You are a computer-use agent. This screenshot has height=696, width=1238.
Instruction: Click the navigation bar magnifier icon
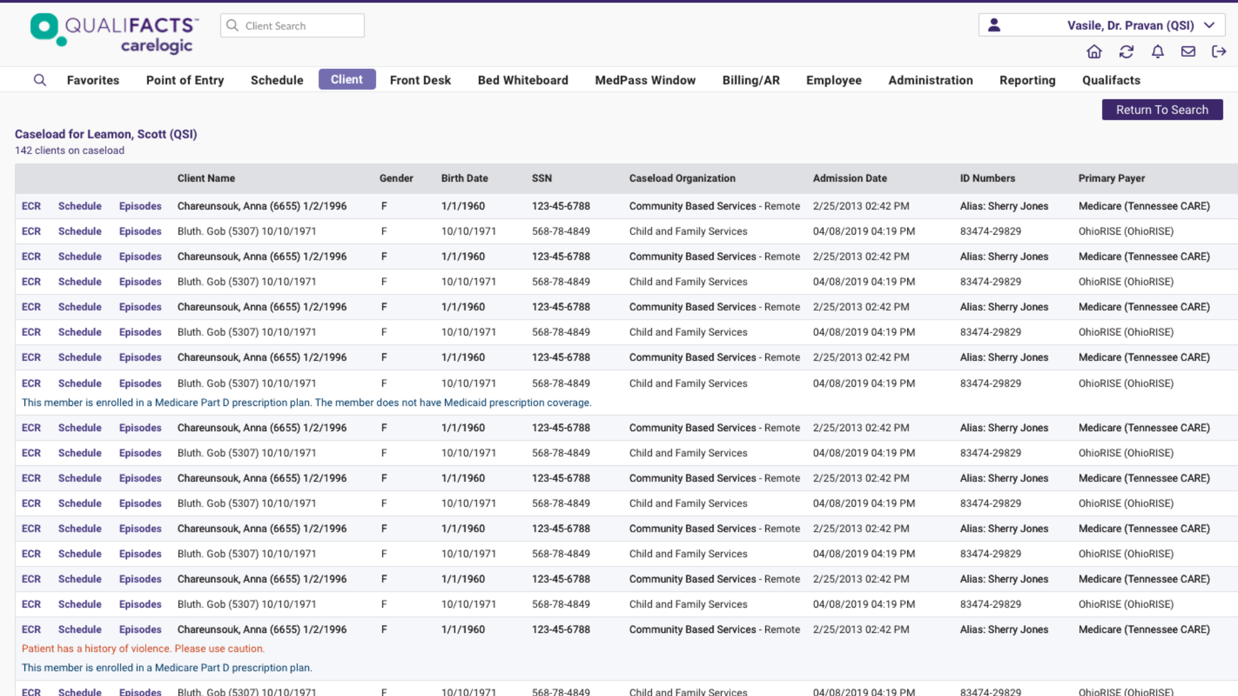40,80
